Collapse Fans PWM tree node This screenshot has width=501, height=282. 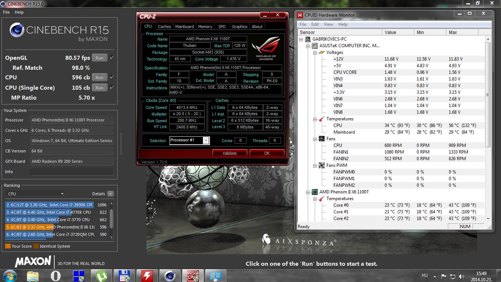[315, 165]
